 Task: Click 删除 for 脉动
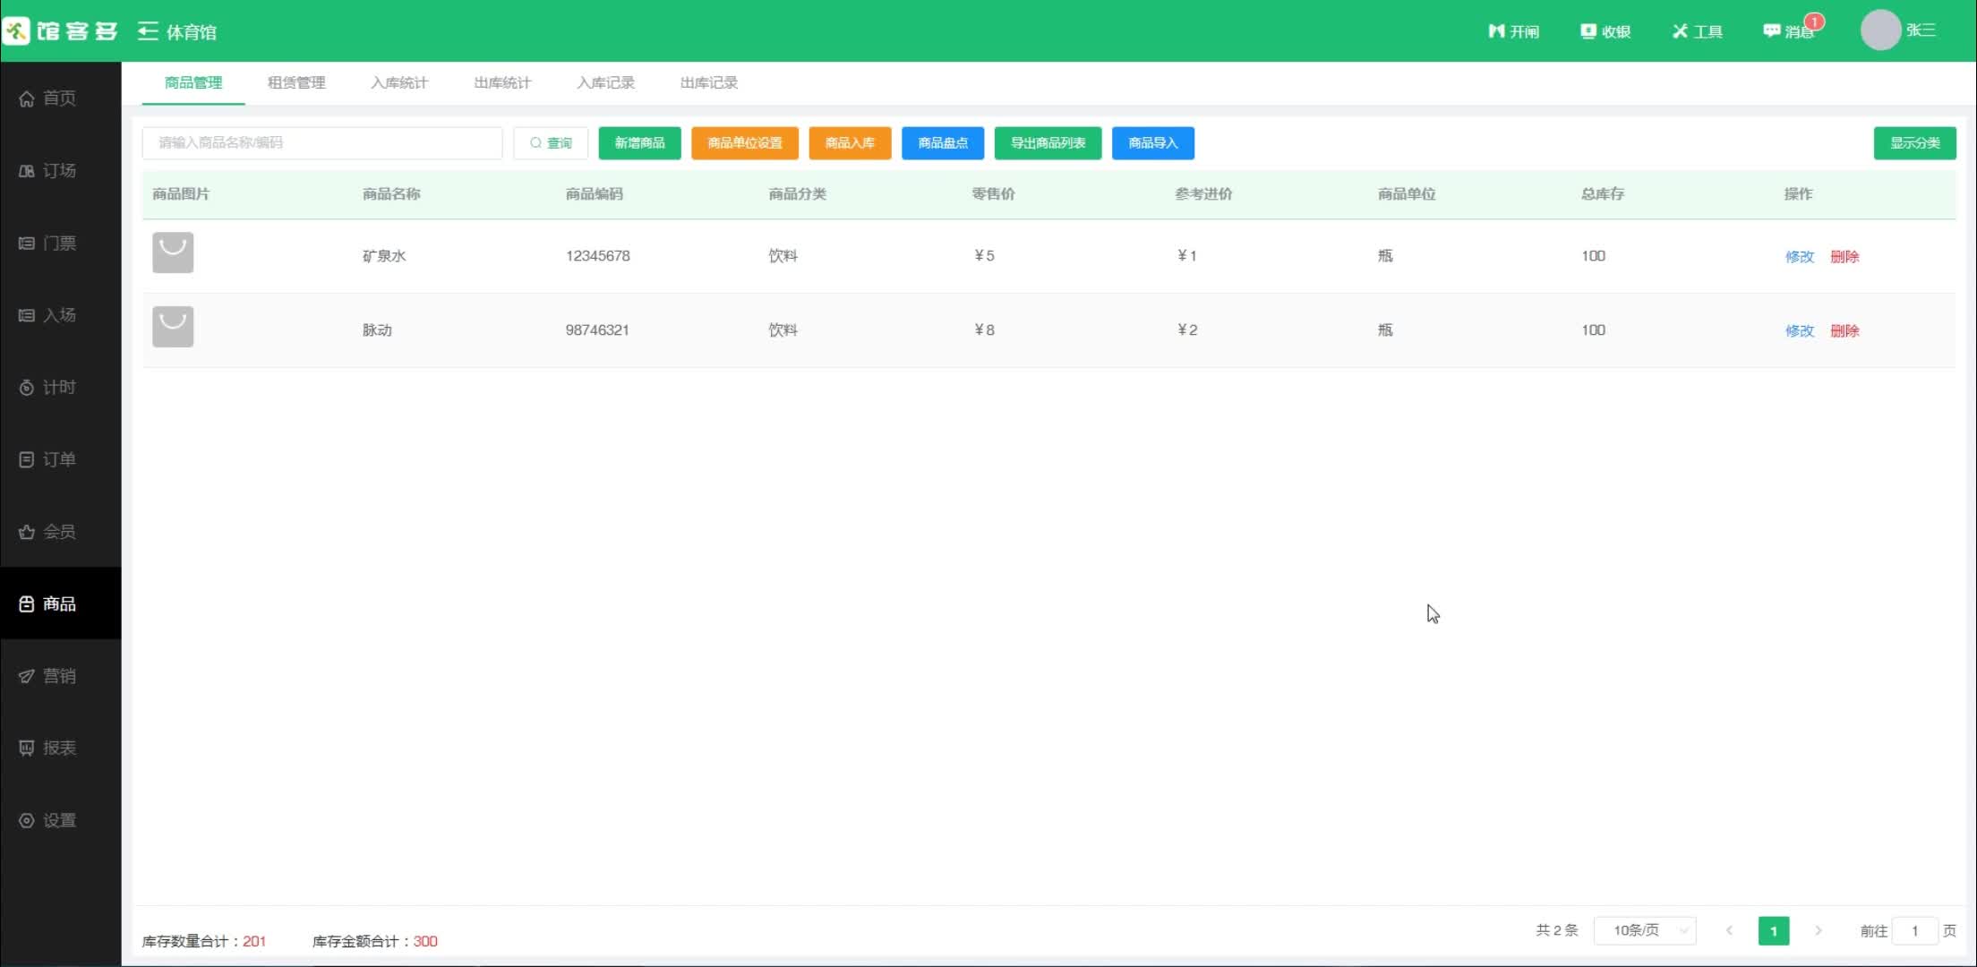click(1844, 331)
